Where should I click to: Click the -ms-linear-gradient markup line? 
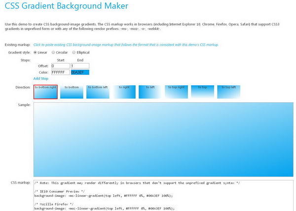pyautogui.click(x=104, y=196)
